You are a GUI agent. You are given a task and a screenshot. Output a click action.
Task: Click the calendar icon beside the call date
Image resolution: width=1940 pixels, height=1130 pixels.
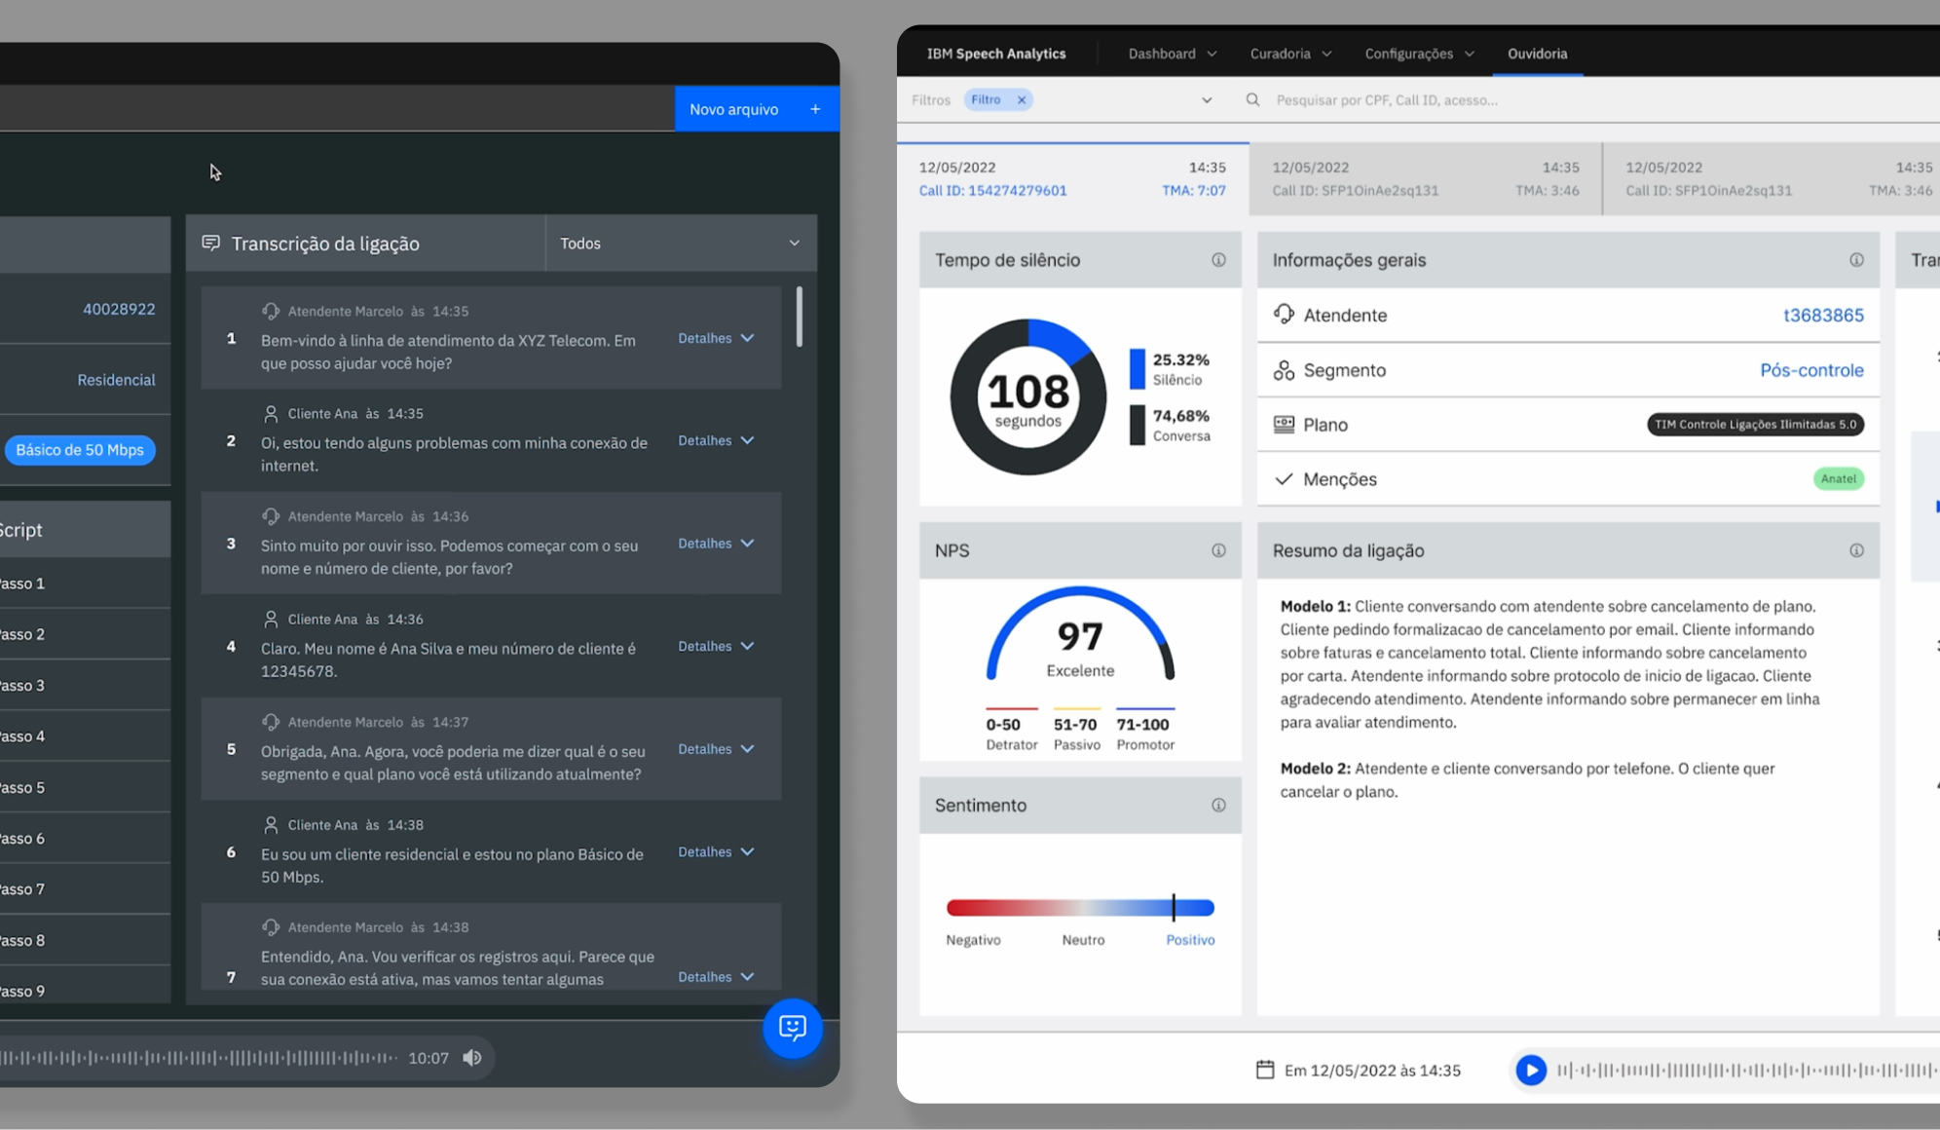[1265, 1070]
